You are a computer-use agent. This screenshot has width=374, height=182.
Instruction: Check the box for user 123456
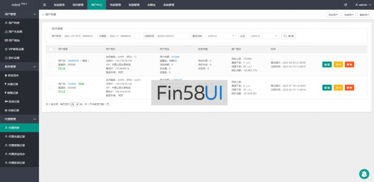51,87
